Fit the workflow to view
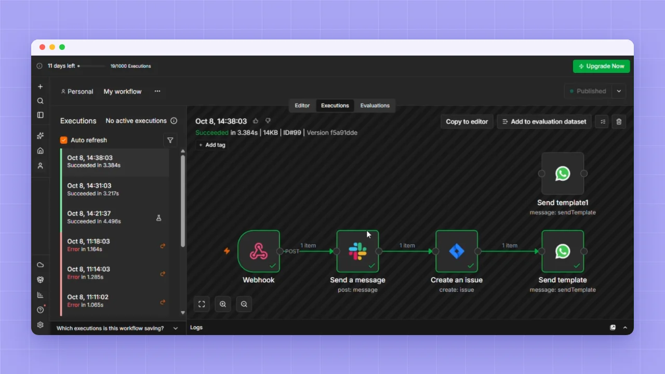665x374 pixels. pyautogui.click(x=202, y=304)
